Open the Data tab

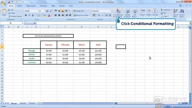click(53, 6)
